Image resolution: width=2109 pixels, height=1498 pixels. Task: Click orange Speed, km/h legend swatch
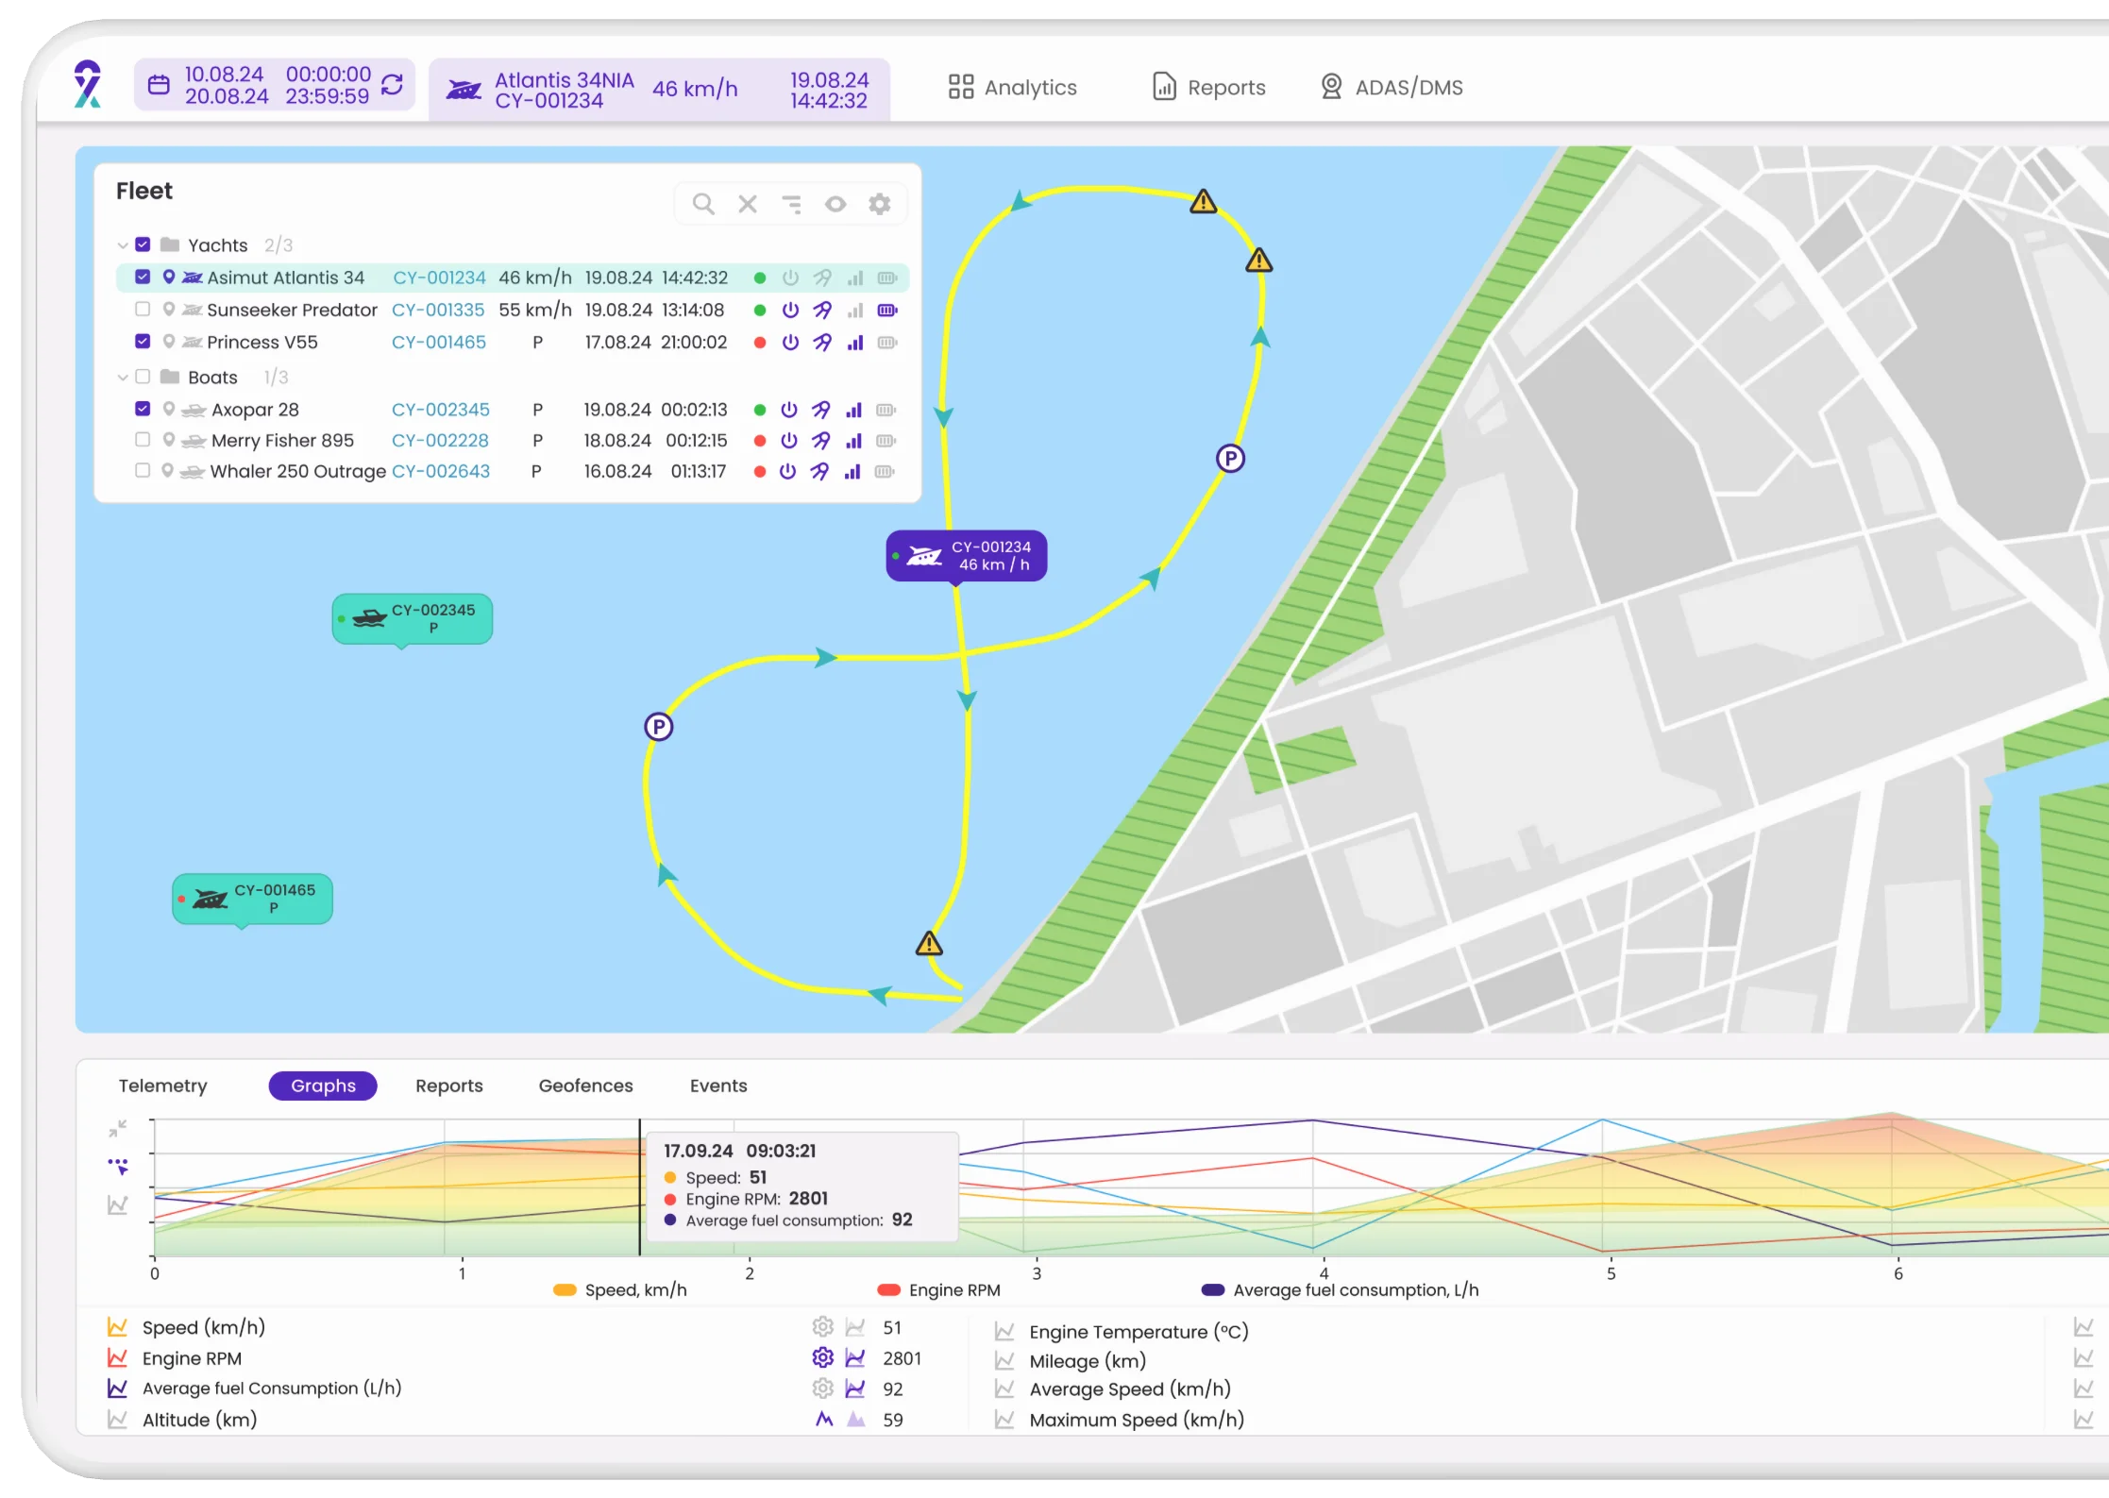coord(565,1290)
